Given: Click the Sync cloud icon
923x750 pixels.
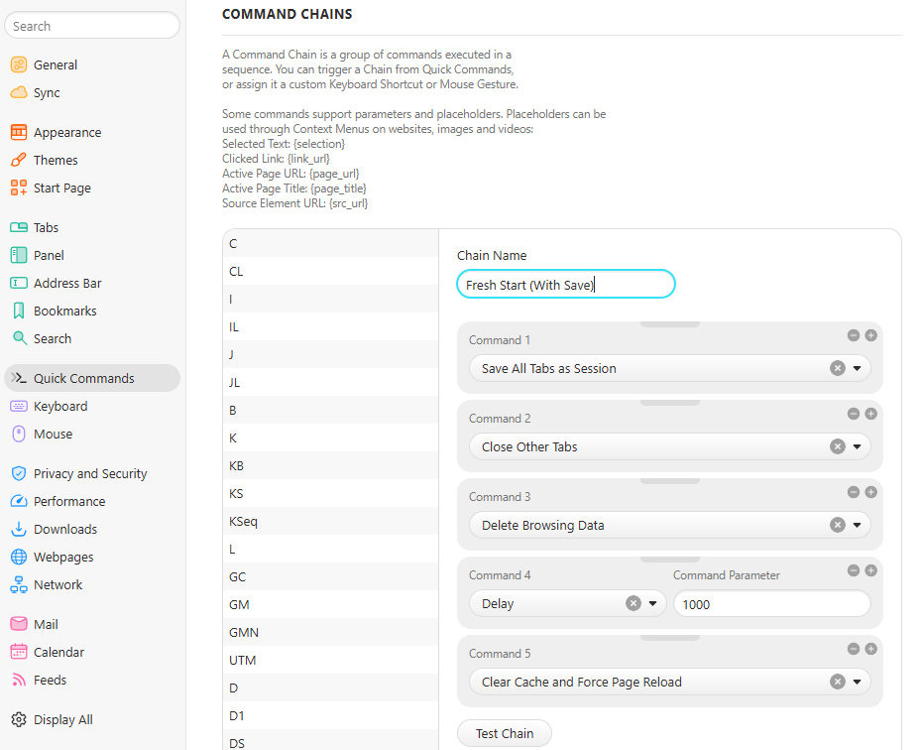Looking at the screenshot, I should 19,92.
